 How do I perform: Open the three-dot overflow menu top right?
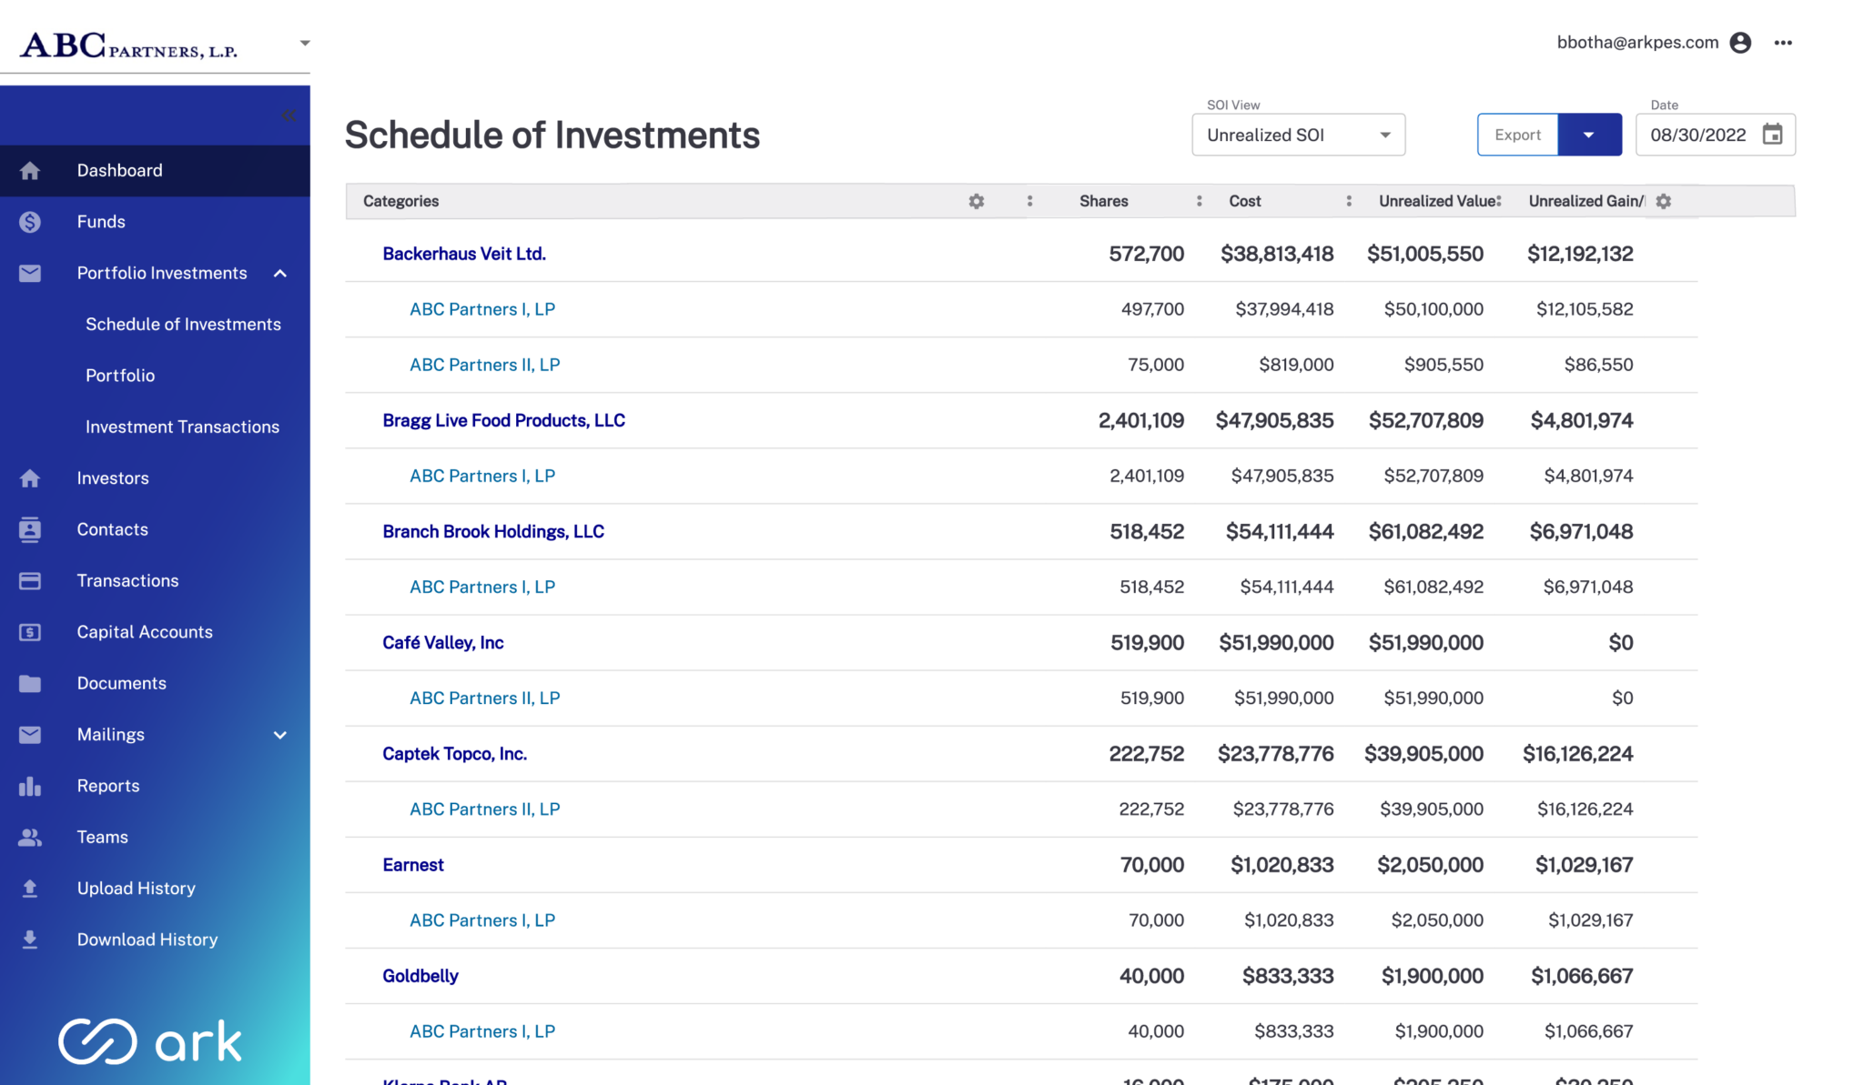[x=1783, y=43]
